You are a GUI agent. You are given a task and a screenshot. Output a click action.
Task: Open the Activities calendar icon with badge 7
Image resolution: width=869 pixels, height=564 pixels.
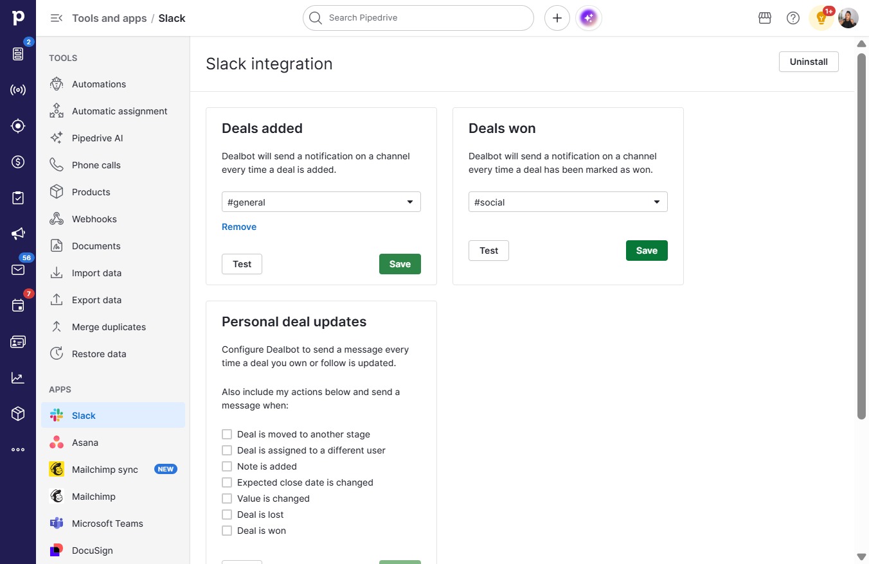[x=18, y=306]
